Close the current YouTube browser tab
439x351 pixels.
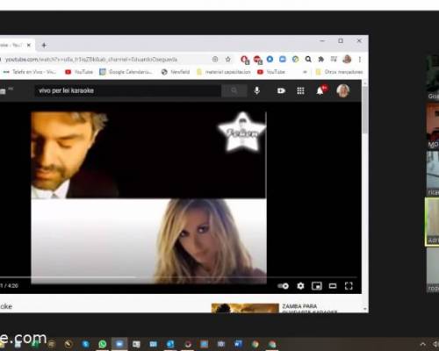[x=29, y=45]
